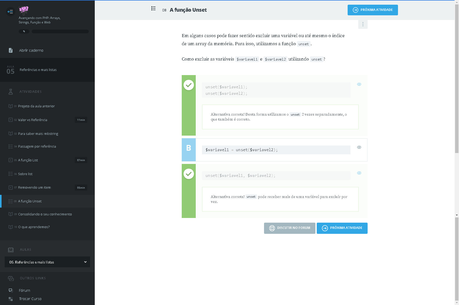
Task: Click Discutir no Forum button
Action: pyautogui.click(x=289, y=228)
